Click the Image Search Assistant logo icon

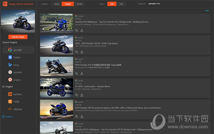pyautogui.click(x=5, y=4)
